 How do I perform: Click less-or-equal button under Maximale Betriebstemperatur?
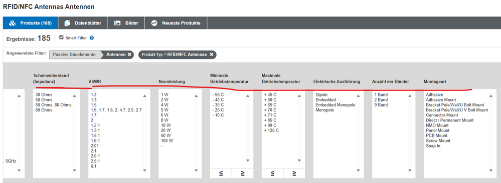[x=272, y=173]
